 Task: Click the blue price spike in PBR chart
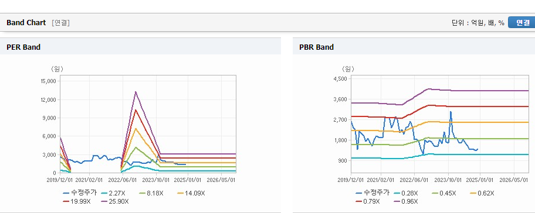click(x=451, y=112)
